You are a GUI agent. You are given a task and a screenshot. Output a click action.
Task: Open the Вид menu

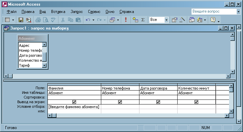[x=42, y=12]
